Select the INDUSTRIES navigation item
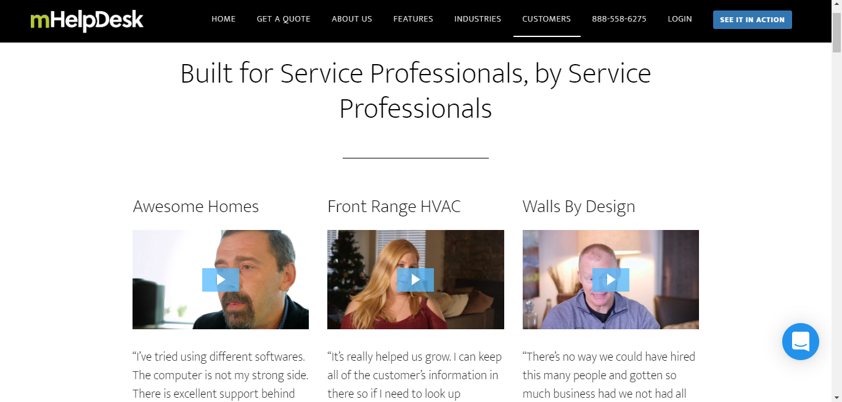 click(477, 18)
